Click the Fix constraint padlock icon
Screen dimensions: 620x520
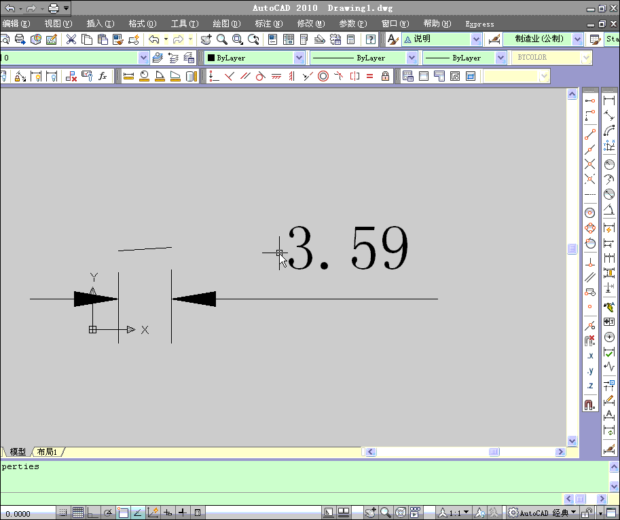[x=385, y=76]
